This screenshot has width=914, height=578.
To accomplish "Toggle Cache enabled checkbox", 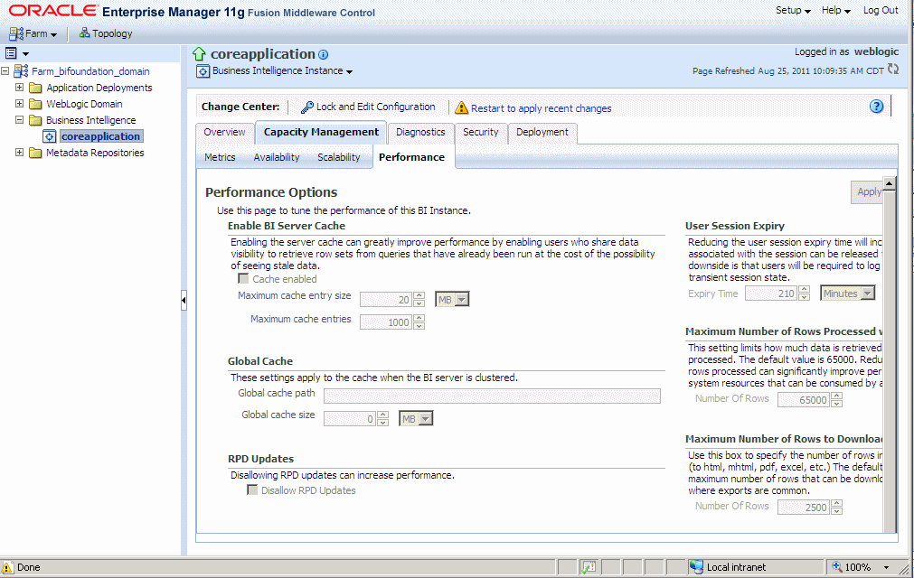I will [244, 279].
